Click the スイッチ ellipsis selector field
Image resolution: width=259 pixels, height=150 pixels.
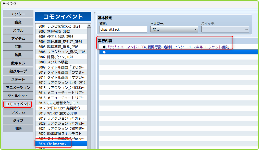point(225,29)
